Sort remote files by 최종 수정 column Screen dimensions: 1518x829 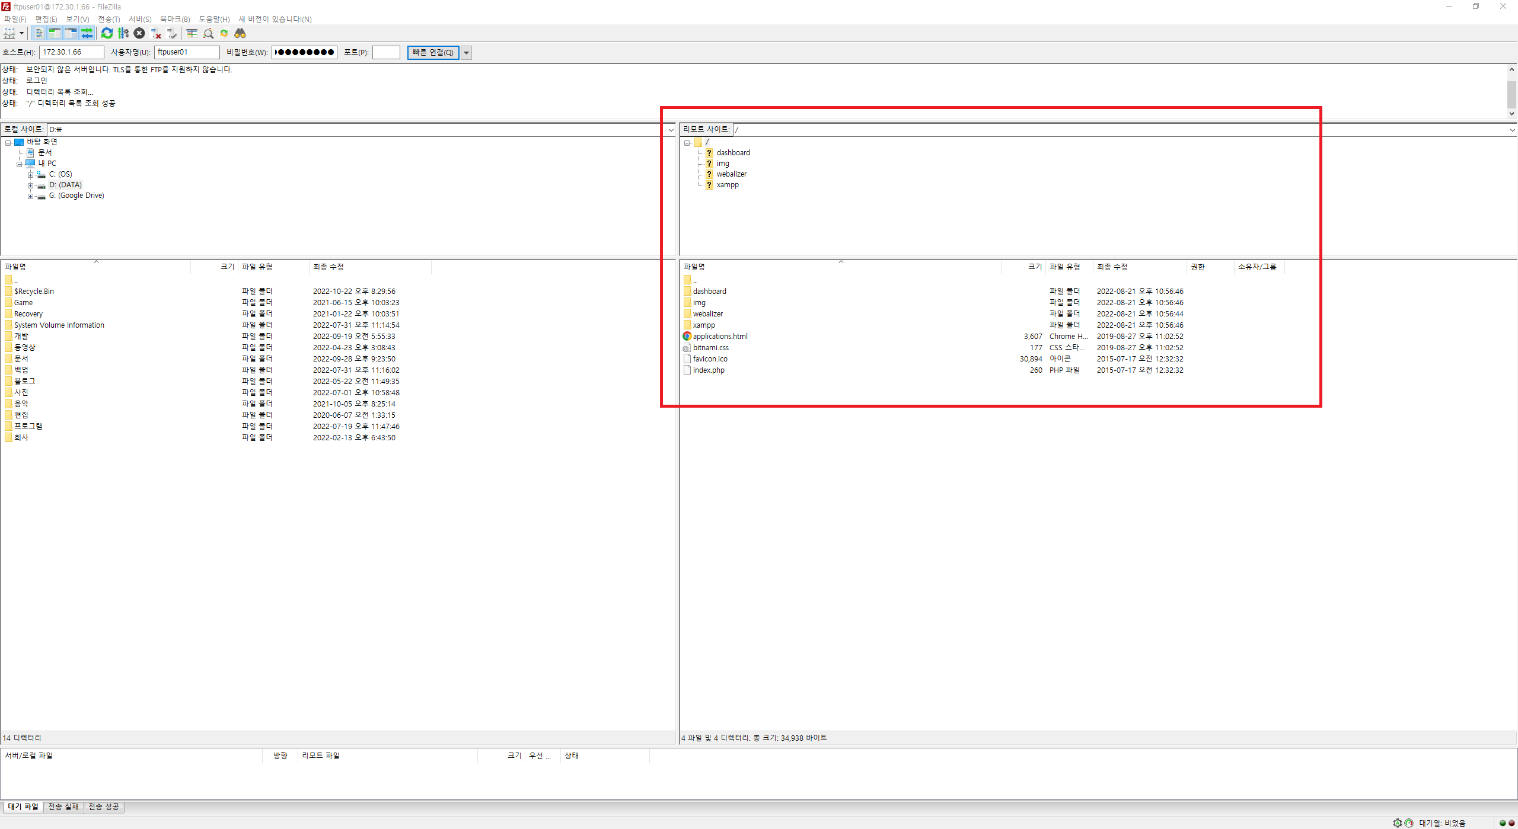click(x=1112, y=267)
